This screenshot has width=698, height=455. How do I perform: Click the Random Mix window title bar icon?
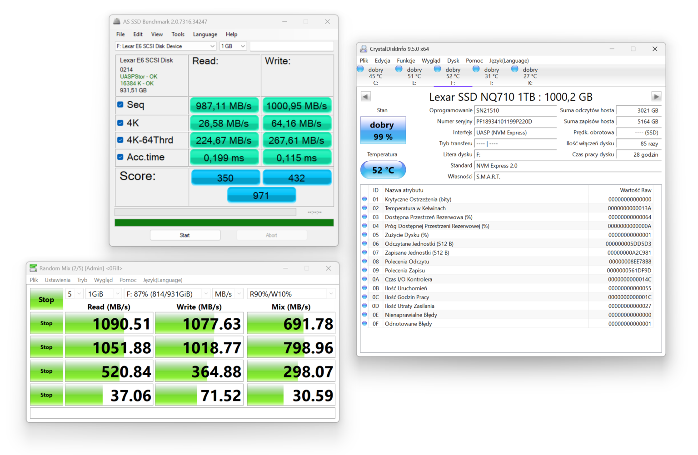click(x=32, y=268)
